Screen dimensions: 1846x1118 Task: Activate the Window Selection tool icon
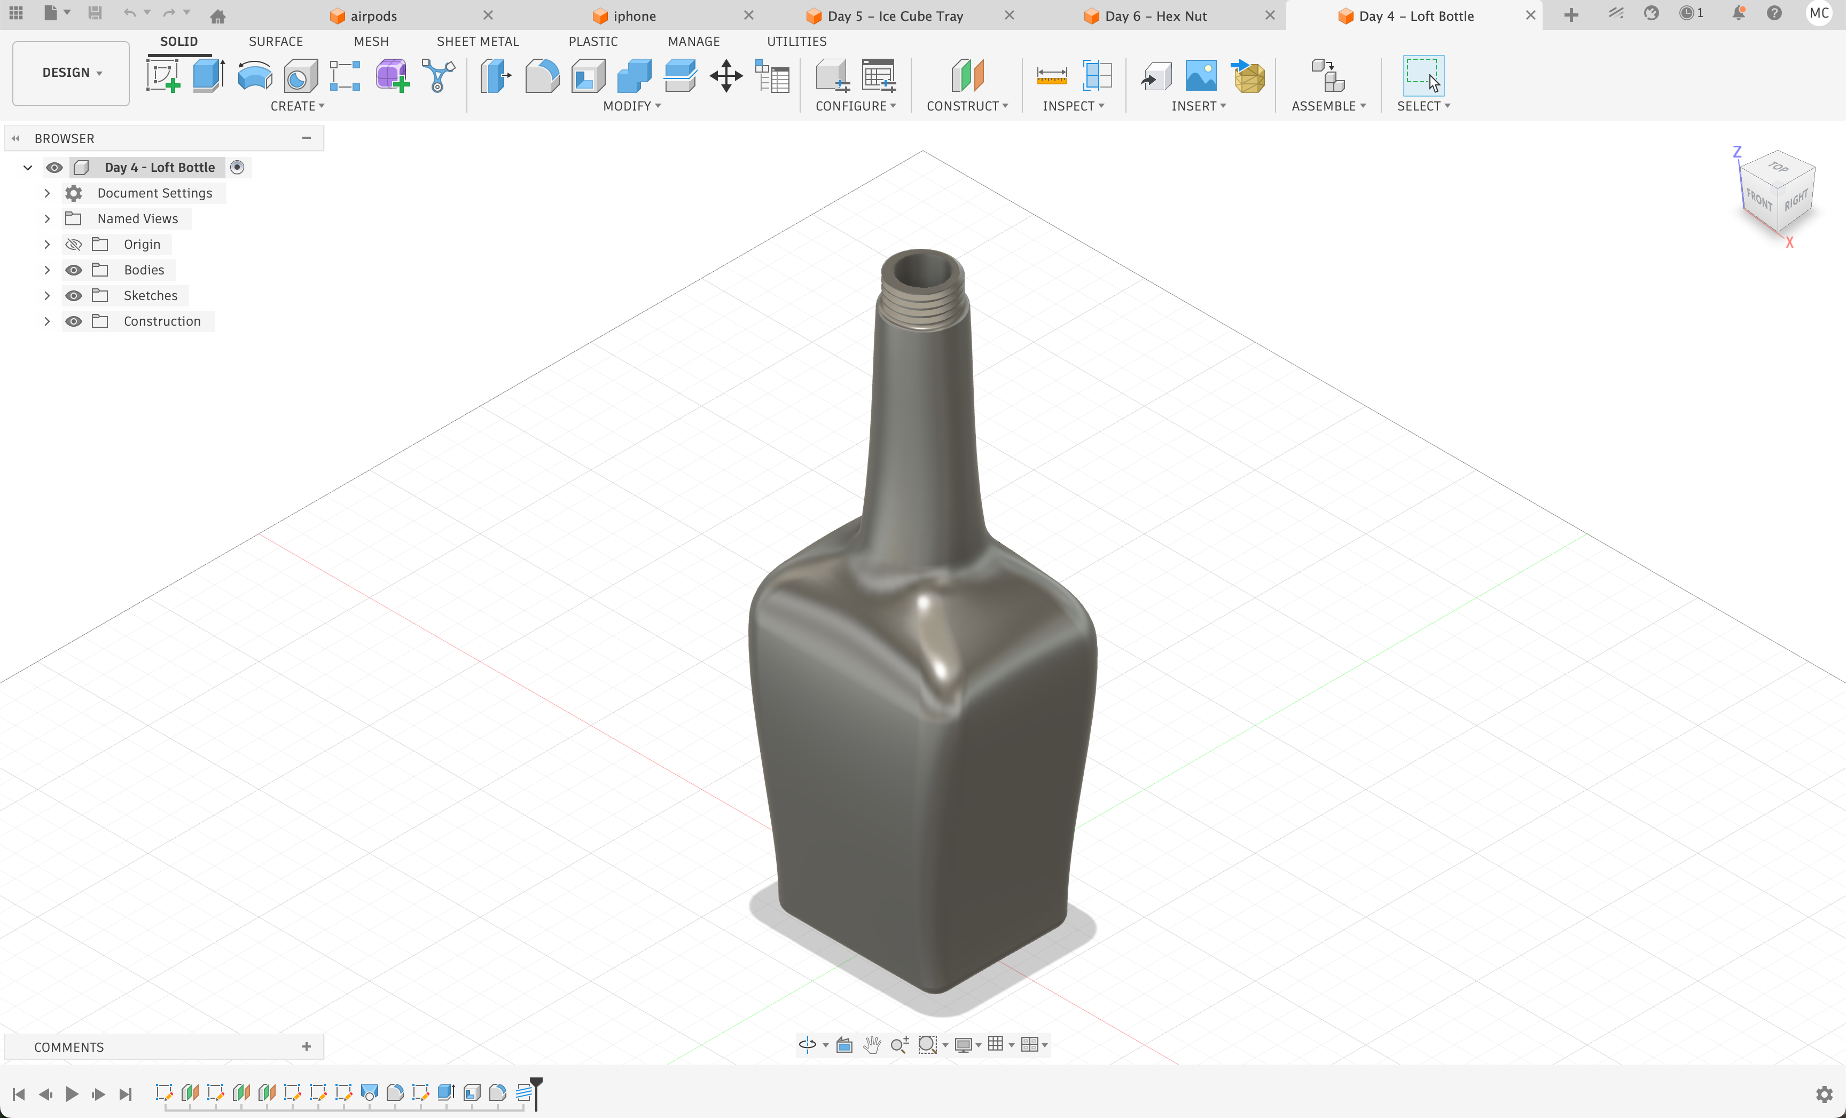coord(1423,76)
